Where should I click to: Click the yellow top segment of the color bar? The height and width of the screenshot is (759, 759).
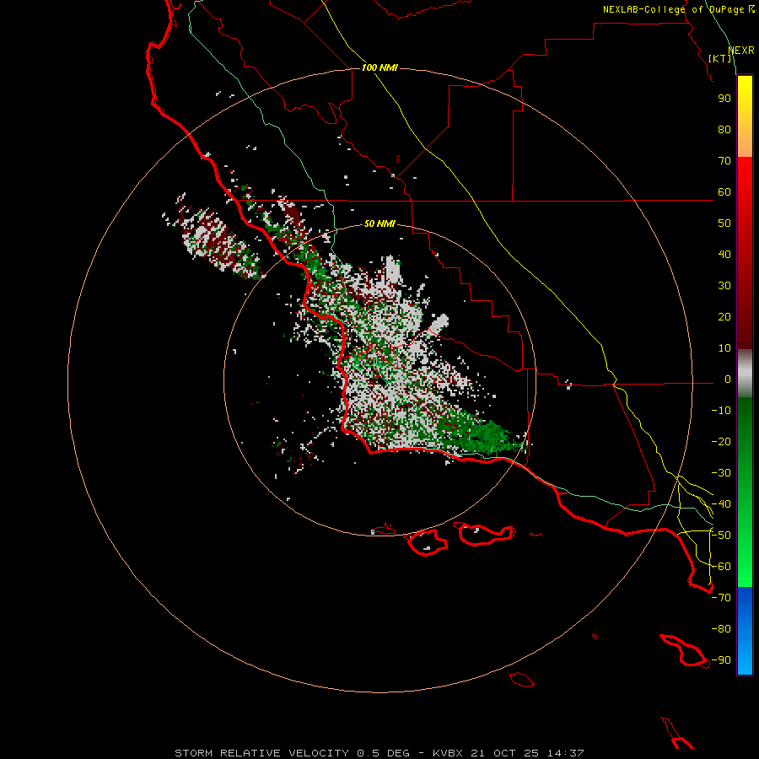(x=745, y=116)
